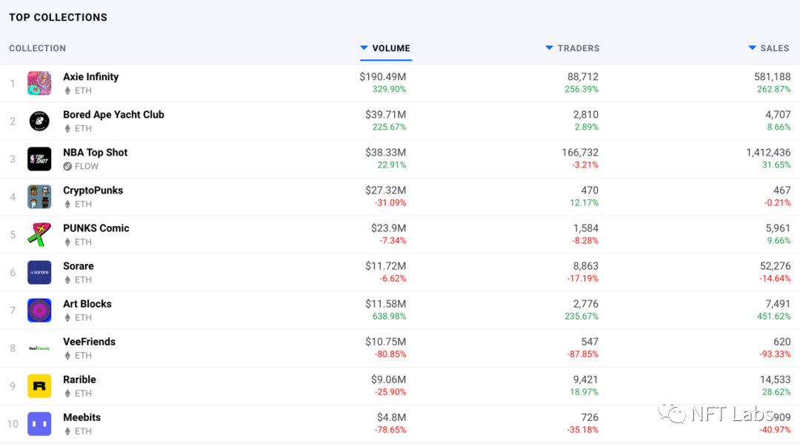
Task: Click the CryptoPunks collection icon
Action: coord(39,196)
